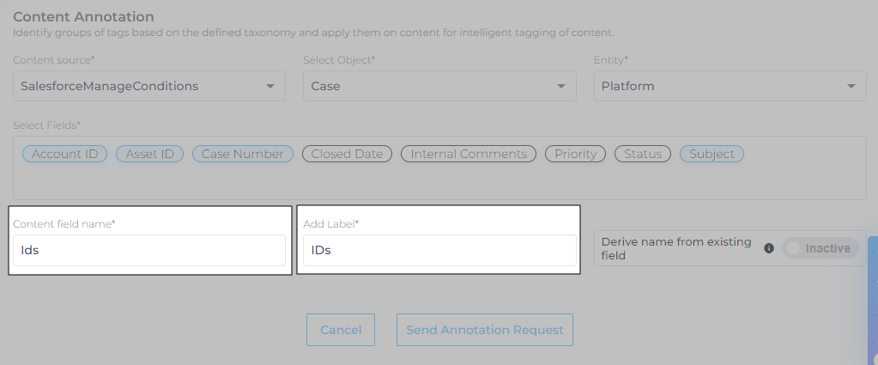Open the Content source dropdown

pos(148,86)
